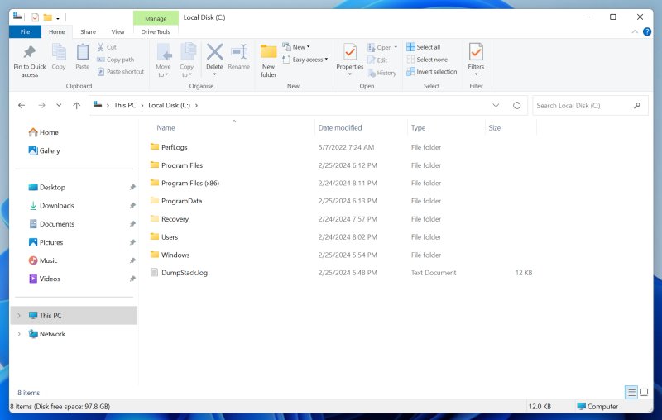Go back with the back arrow
Image resolution: width=662 pixels, height=420 pixels.
[x=22, y=106]
